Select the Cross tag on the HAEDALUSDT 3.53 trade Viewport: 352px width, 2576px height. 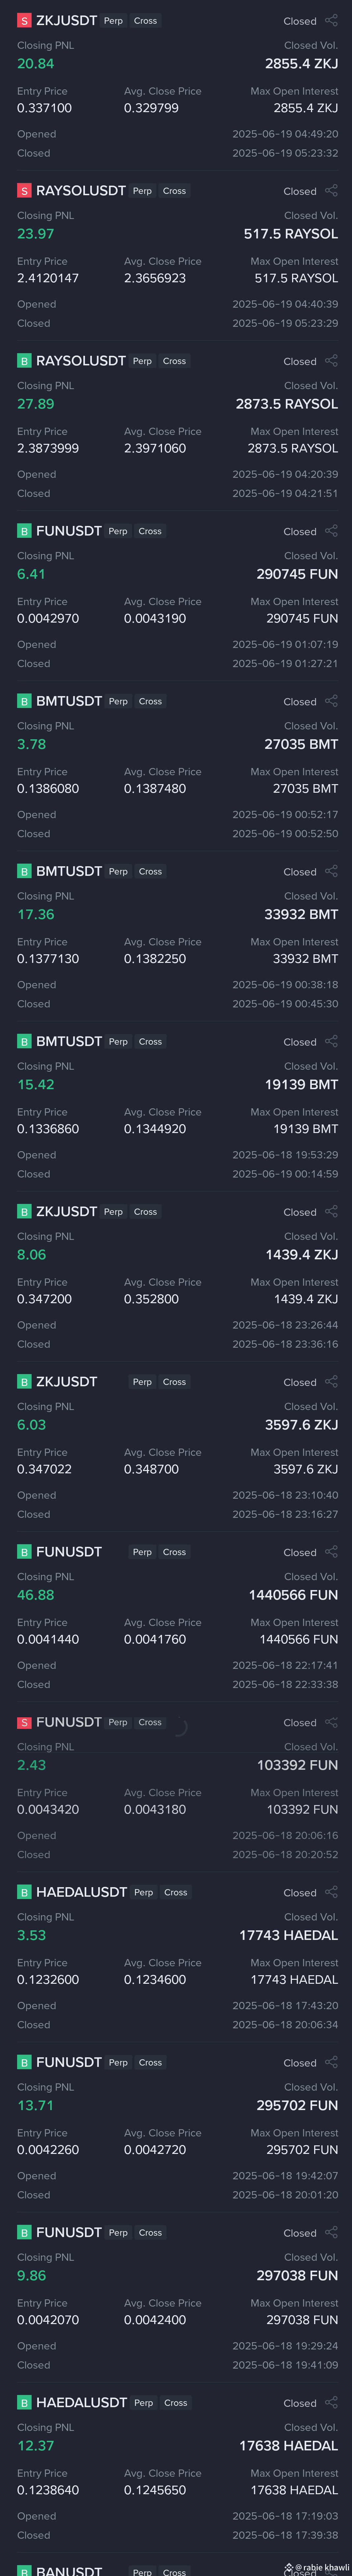(x=176, y=1892)
